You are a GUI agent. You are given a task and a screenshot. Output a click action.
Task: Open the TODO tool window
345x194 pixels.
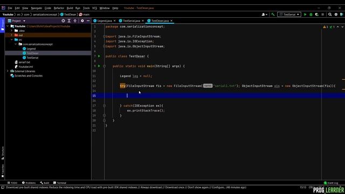tap(12, 183)
